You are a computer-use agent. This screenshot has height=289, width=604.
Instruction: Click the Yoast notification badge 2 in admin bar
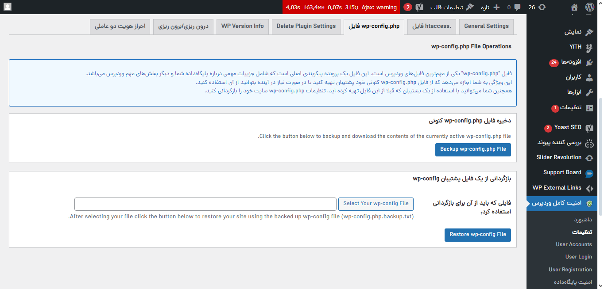point(408,7)
